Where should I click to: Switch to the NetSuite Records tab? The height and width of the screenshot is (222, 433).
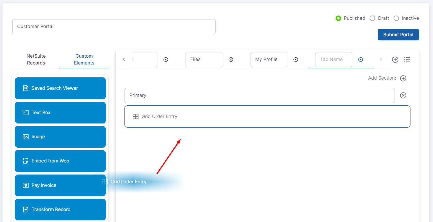tap(36, 59)
